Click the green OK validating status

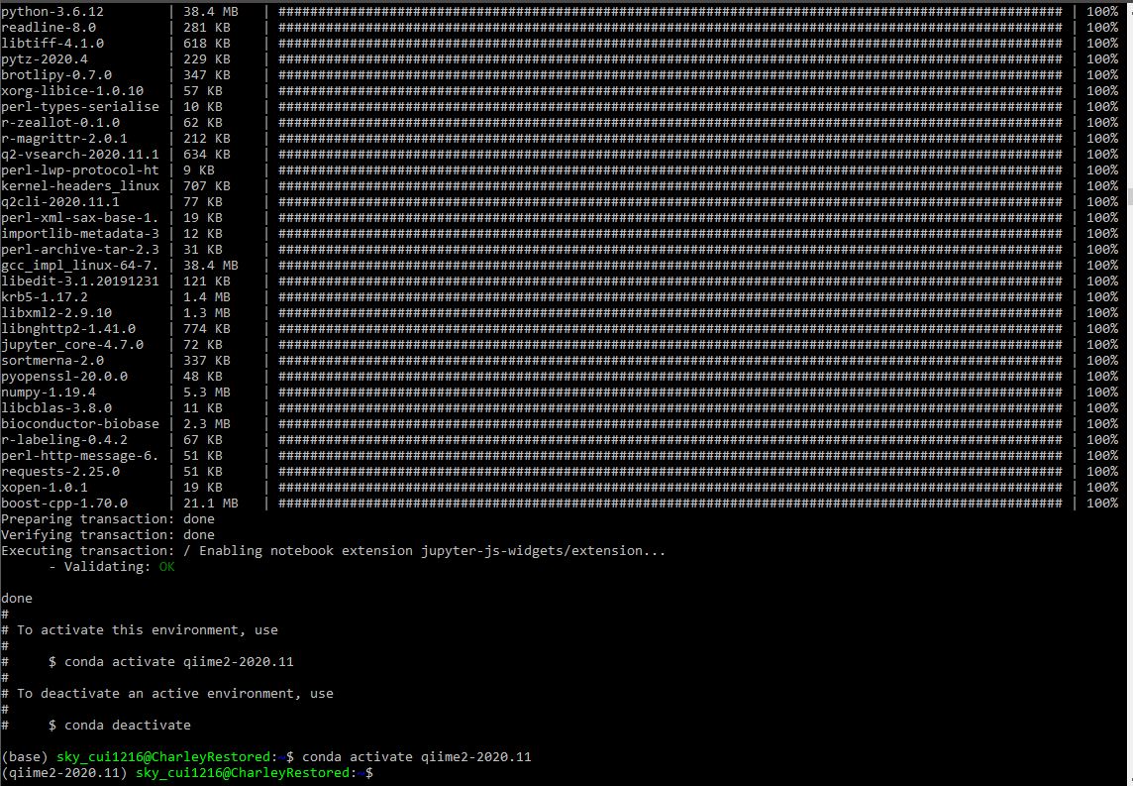click(166, 567)
